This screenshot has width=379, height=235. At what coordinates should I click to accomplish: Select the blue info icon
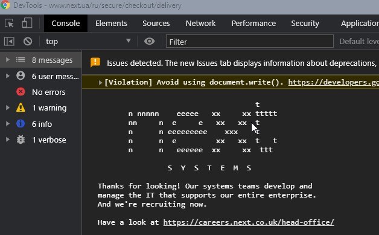click(x=21, y=124)
